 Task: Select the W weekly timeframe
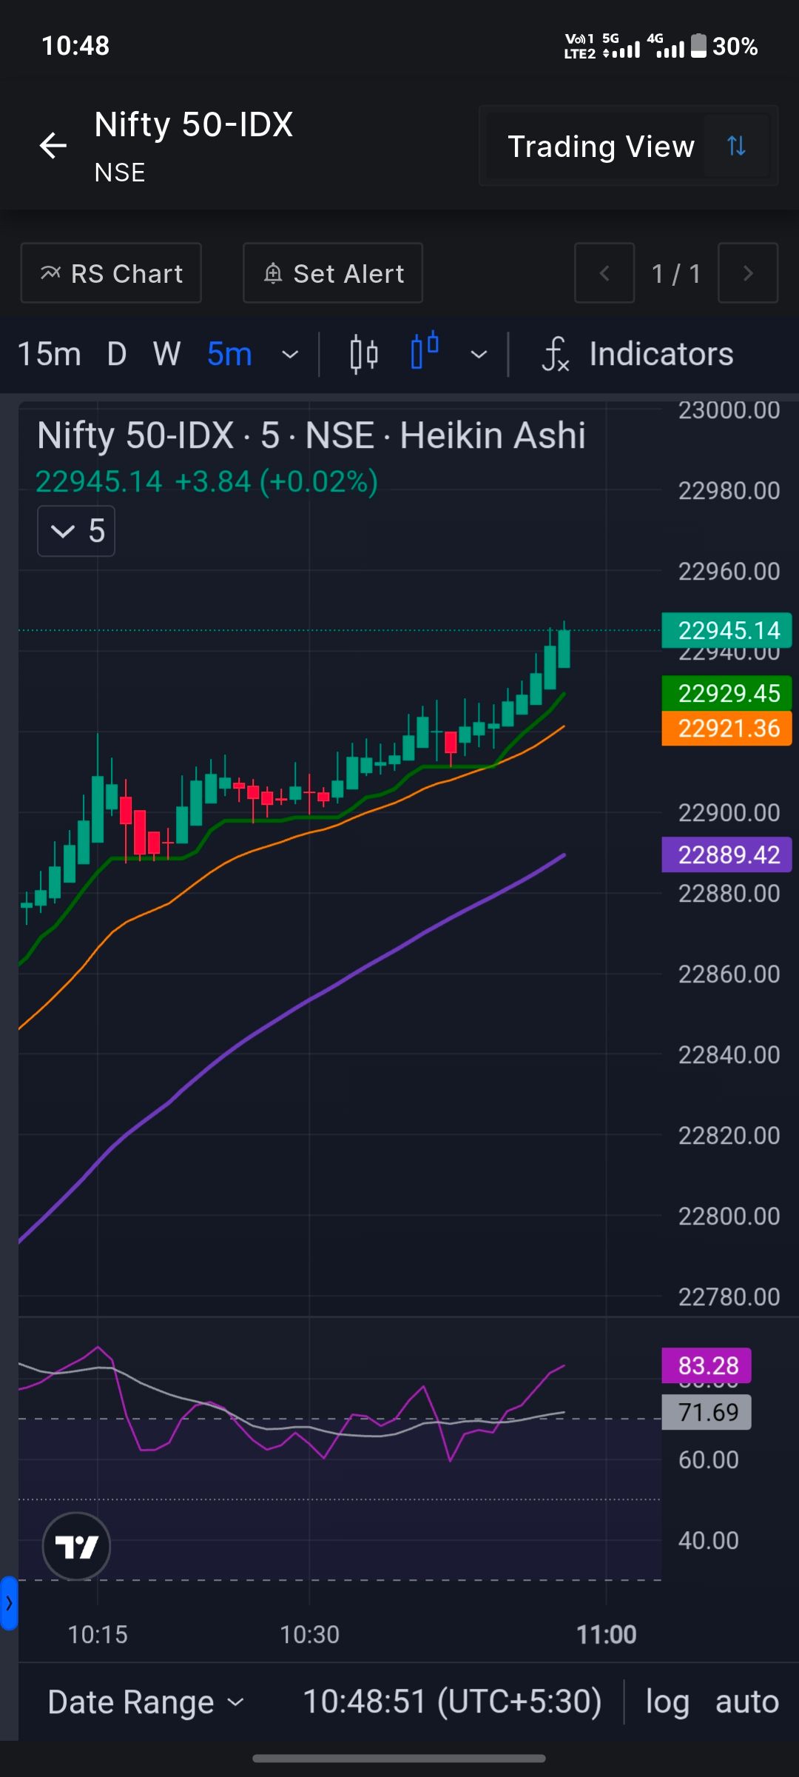pos(166,354)
